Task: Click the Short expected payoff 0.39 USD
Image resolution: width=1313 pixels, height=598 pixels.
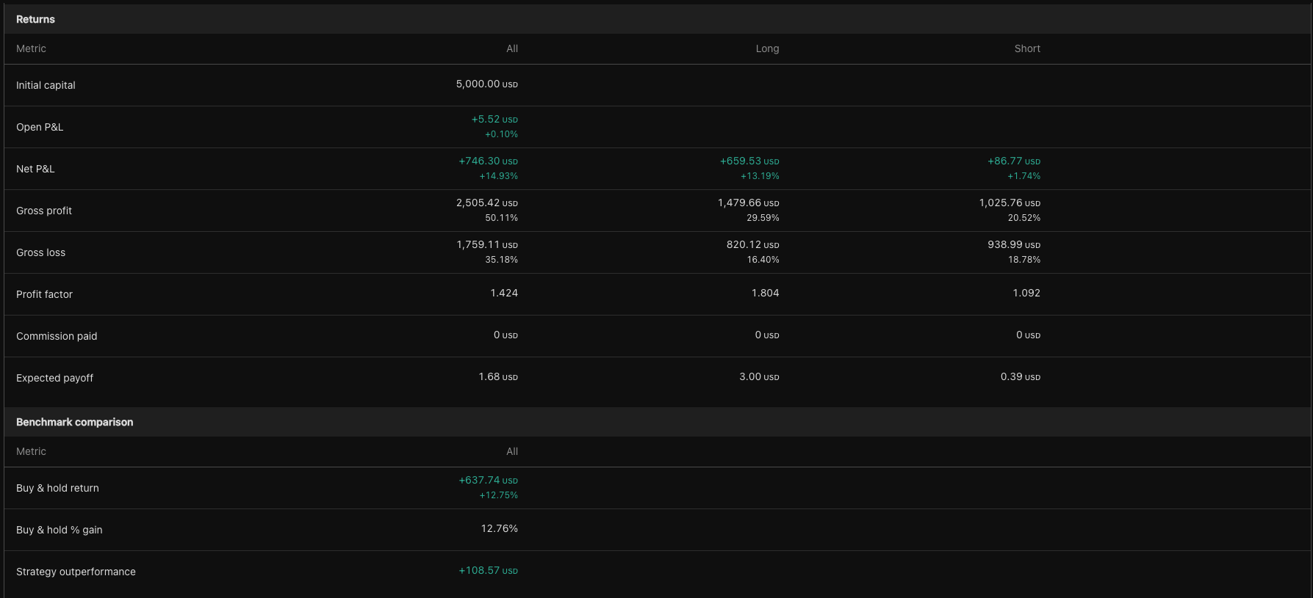Action: [1020, 376]
